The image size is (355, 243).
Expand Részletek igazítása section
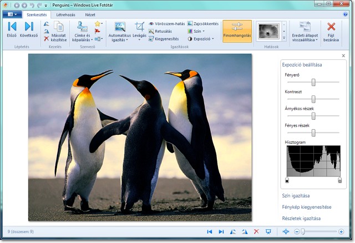pos(301,219)
